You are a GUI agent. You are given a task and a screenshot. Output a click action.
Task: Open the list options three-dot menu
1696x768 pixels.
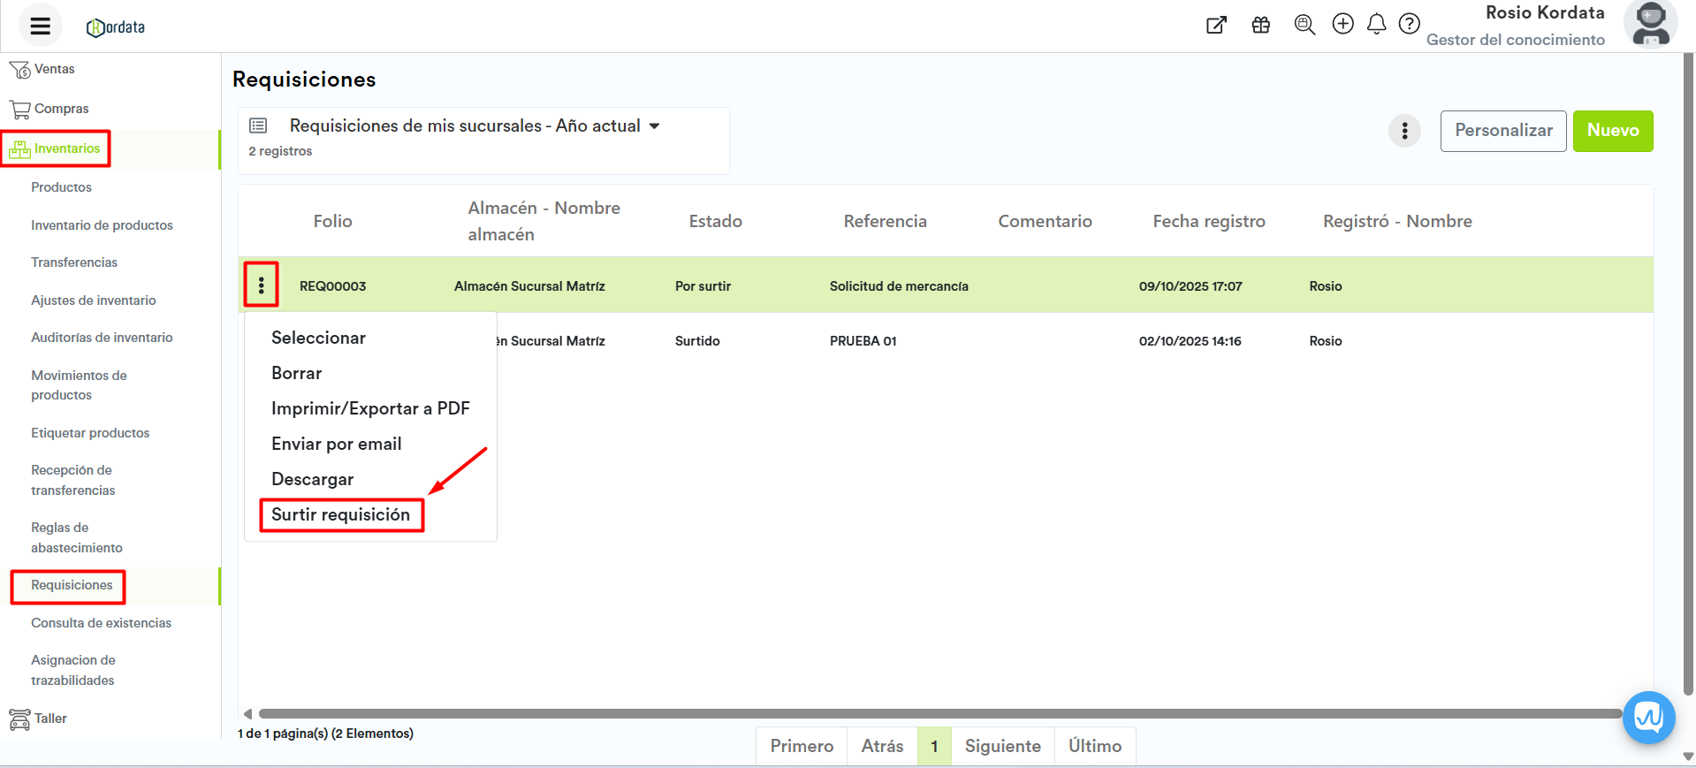click(x=1404, y=131)
